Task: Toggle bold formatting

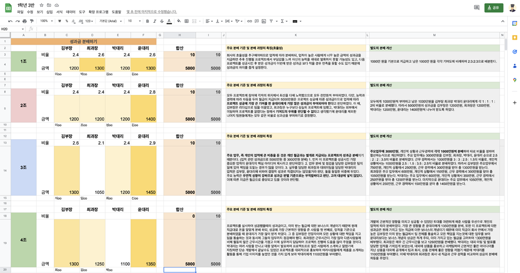Action: [147, 21]
